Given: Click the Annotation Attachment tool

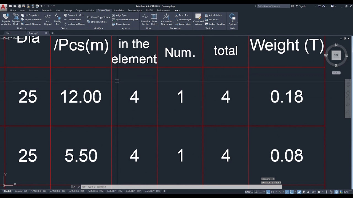Looking at the screenshot, I should [167, 19].
